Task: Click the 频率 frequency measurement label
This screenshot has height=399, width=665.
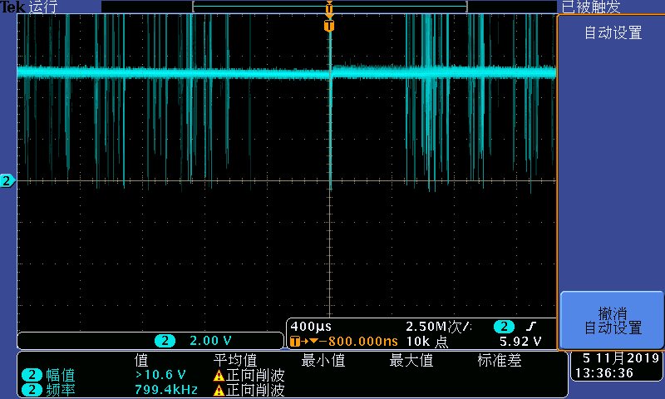Action: tap(60, 390)
